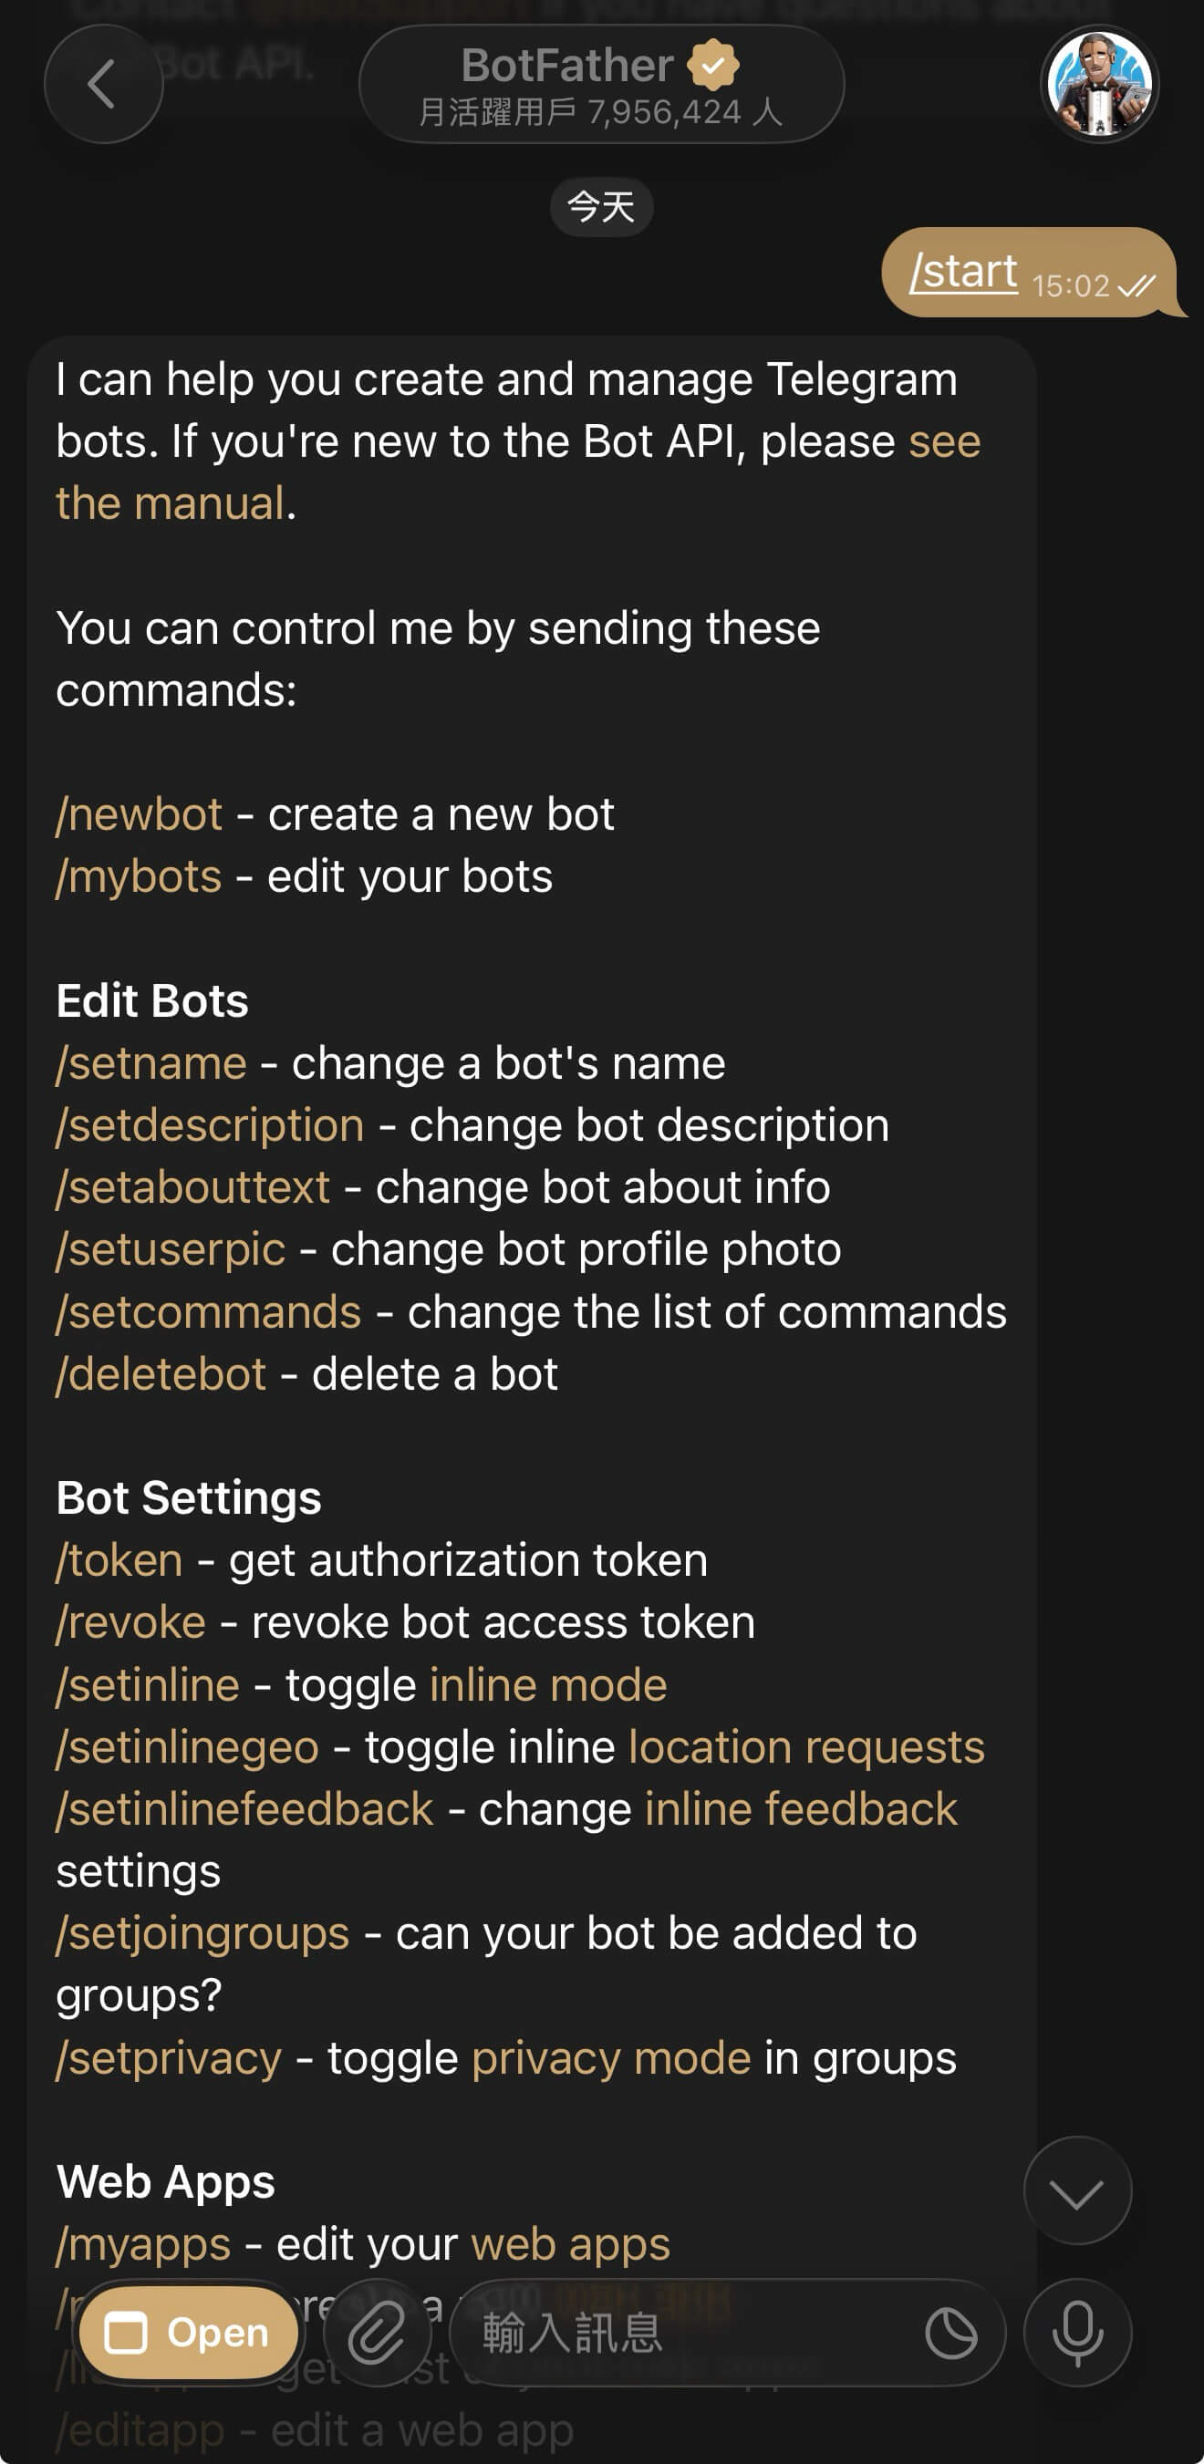The image size is (1204, 2464).
Task: Select the /setuserpic command
Action: (171, 1250)
